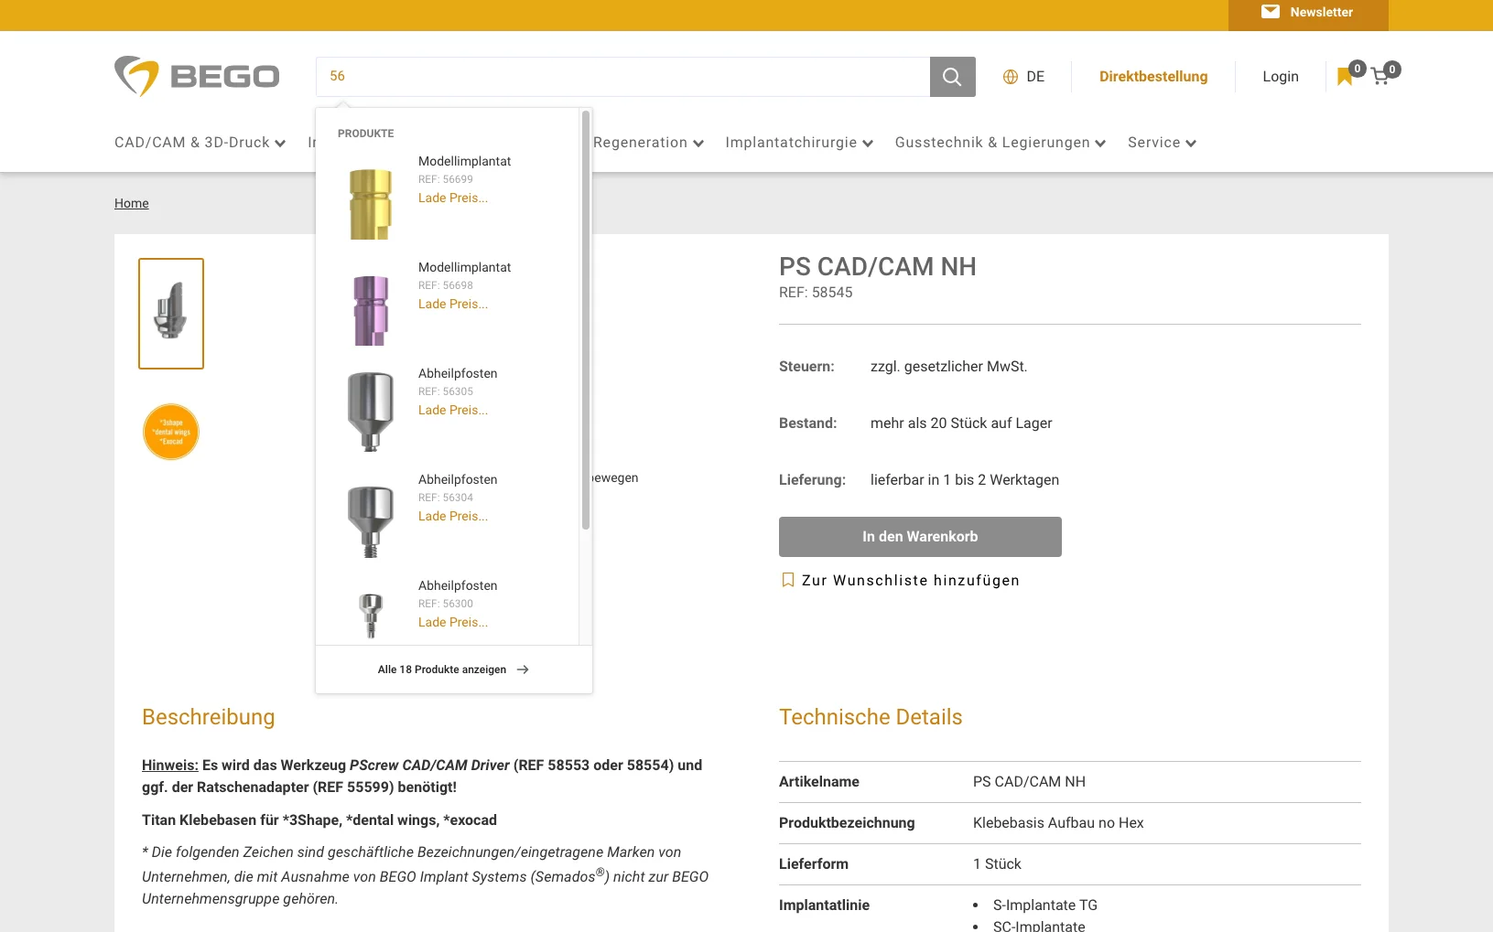Open the language selector globe icon
Image resolution: width=1493 pixels, height=932 pixels.
[1011, 77]
